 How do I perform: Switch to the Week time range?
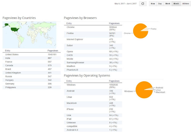168,4
